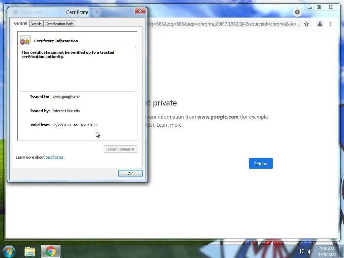This screenshot has width=344, height=258.
Task: Click the certificate cannot be verified warning text
Action: point(68,55)
